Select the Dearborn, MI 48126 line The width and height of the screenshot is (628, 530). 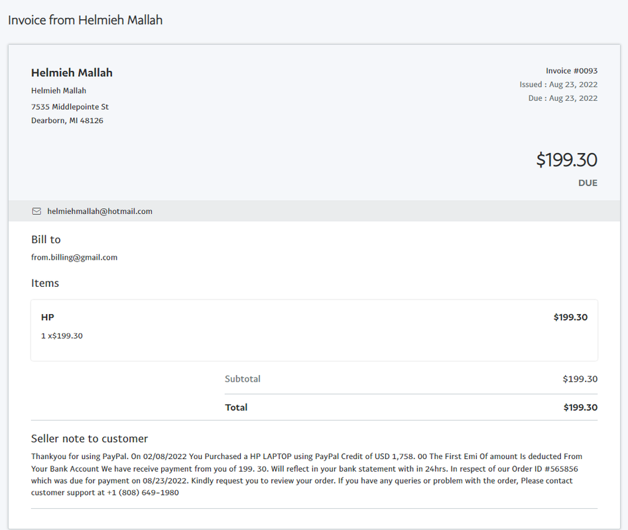click(67, 121)
